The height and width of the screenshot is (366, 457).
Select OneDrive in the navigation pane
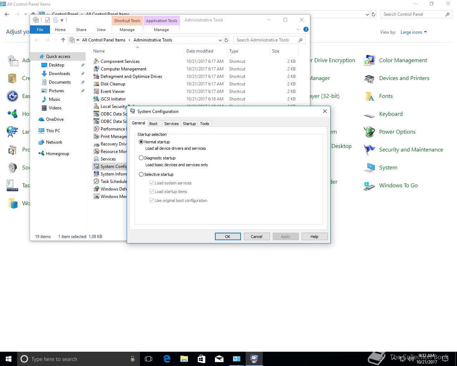click(55, 119)
